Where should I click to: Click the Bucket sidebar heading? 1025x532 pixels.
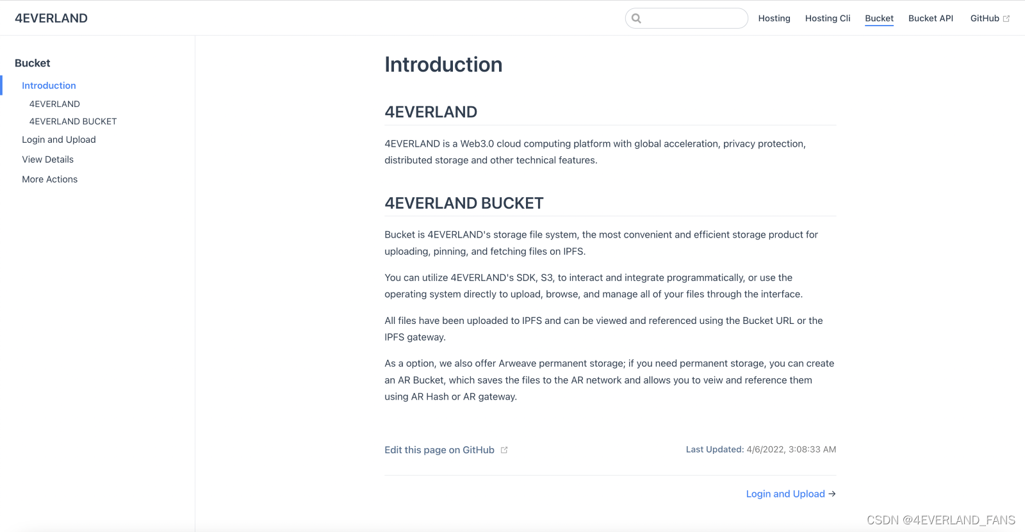pos(32,63)
